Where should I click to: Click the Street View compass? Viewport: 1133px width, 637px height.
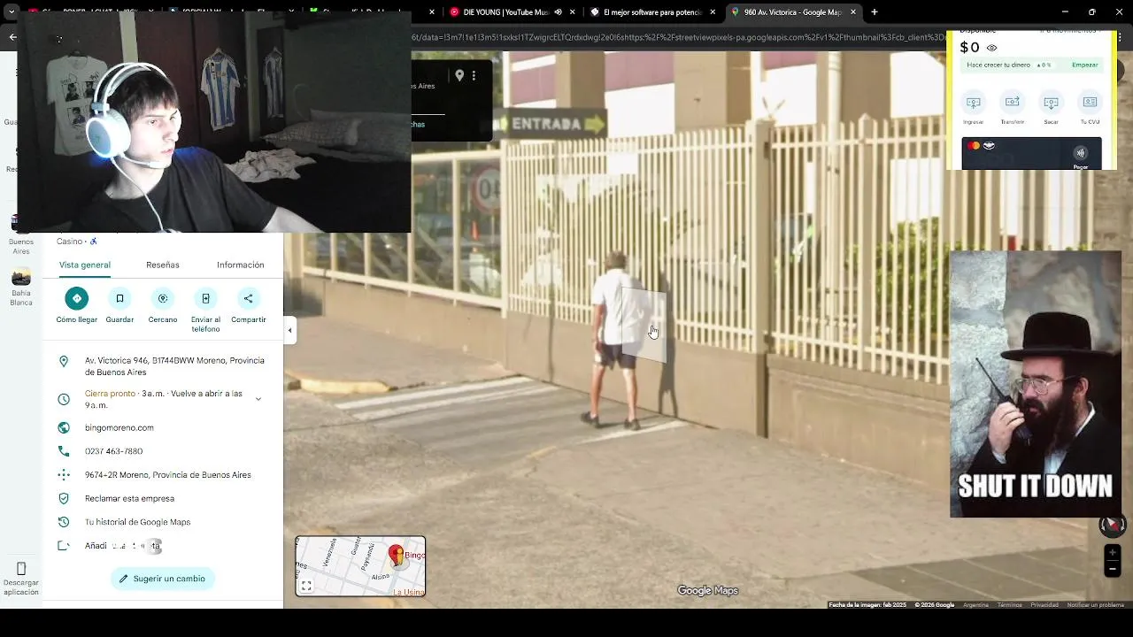click(x=1113, y=525)
